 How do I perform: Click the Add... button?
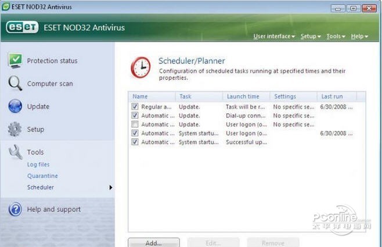(x=154, y=242)
